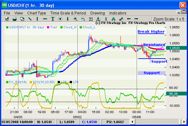The image size is (188, 126).
Task: Click the 04/30 date axis label
Action: [18, 117]
